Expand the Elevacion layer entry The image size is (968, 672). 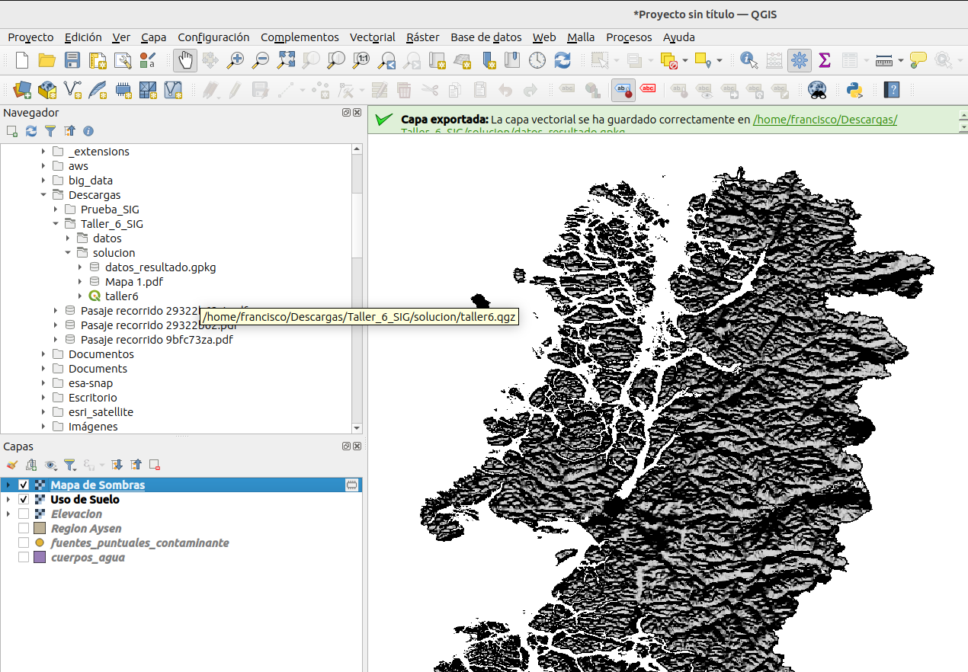pos(8,514)
